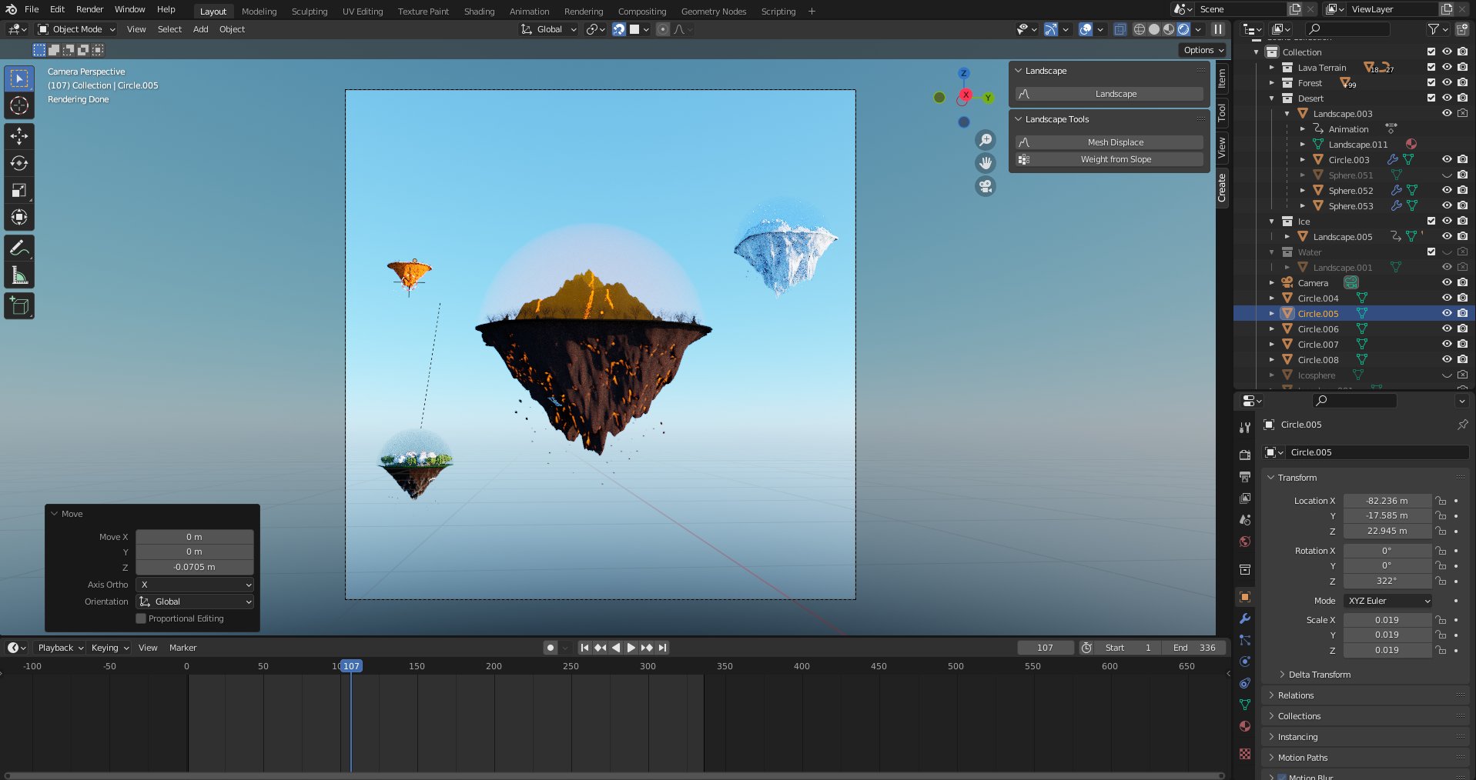
Task: Hide Circle.005 with its eye icon
Action: [x=1447, y=314]
